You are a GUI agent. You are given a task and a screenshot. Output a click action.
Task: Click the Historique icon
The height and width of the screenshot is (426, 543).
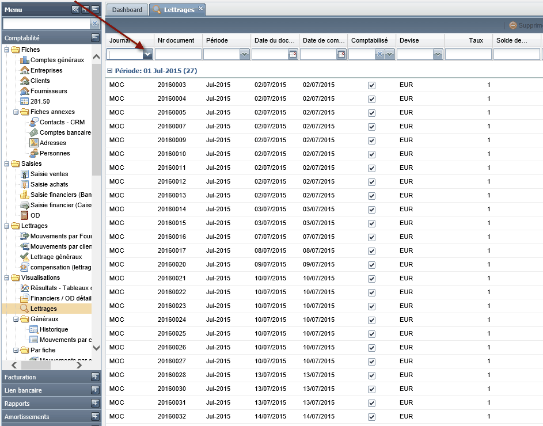[34, 330]
